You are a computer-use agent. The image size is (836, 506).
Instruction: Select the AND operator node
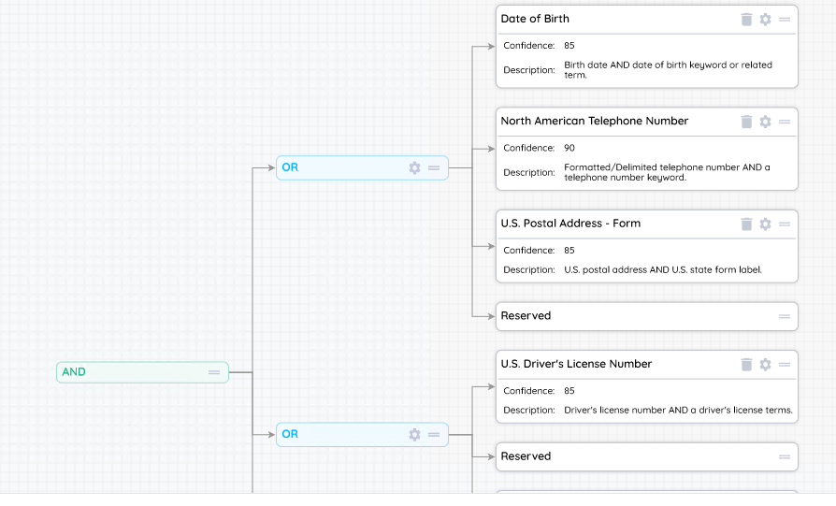click(74, 372)
